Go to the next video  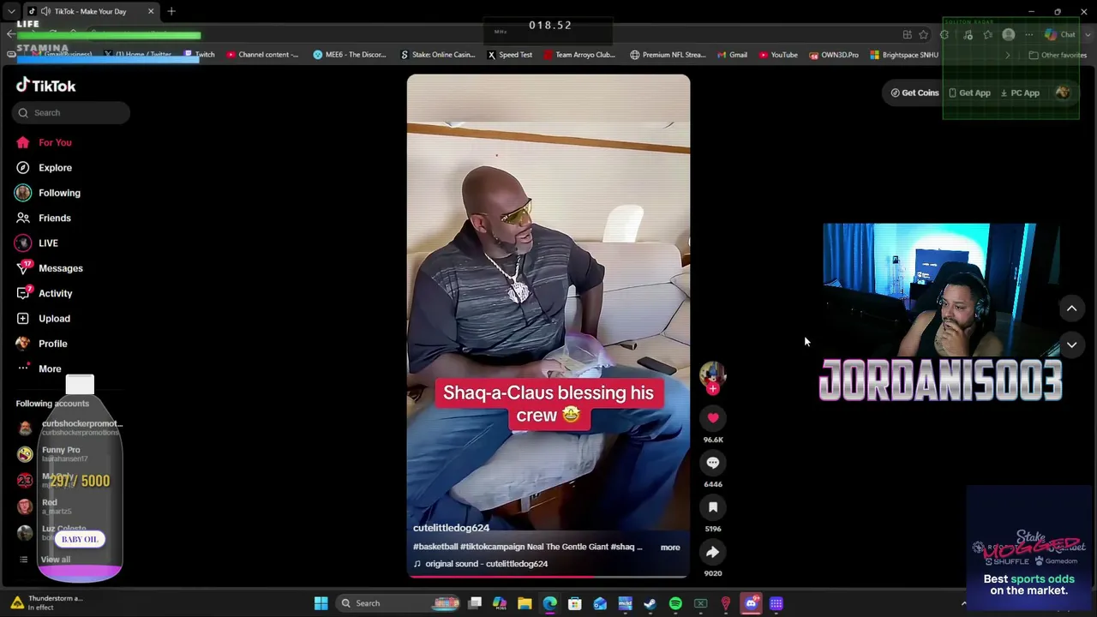point(1071,344)
